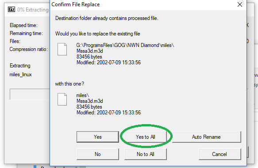
Task: Click the Elapsed time label
Action: coord(24,25)
